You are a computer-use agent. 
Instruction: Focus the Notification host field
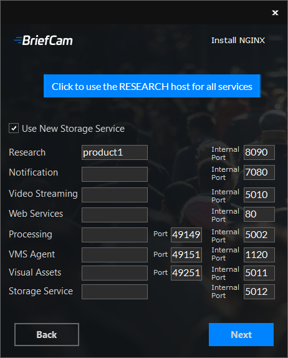[x=115, y=174]
